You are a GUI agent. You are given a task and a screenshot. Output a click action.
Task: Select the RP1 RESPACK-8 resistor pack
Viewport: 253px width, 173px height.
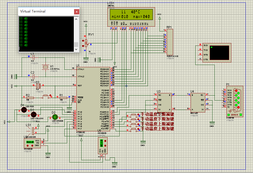[170, 42]
